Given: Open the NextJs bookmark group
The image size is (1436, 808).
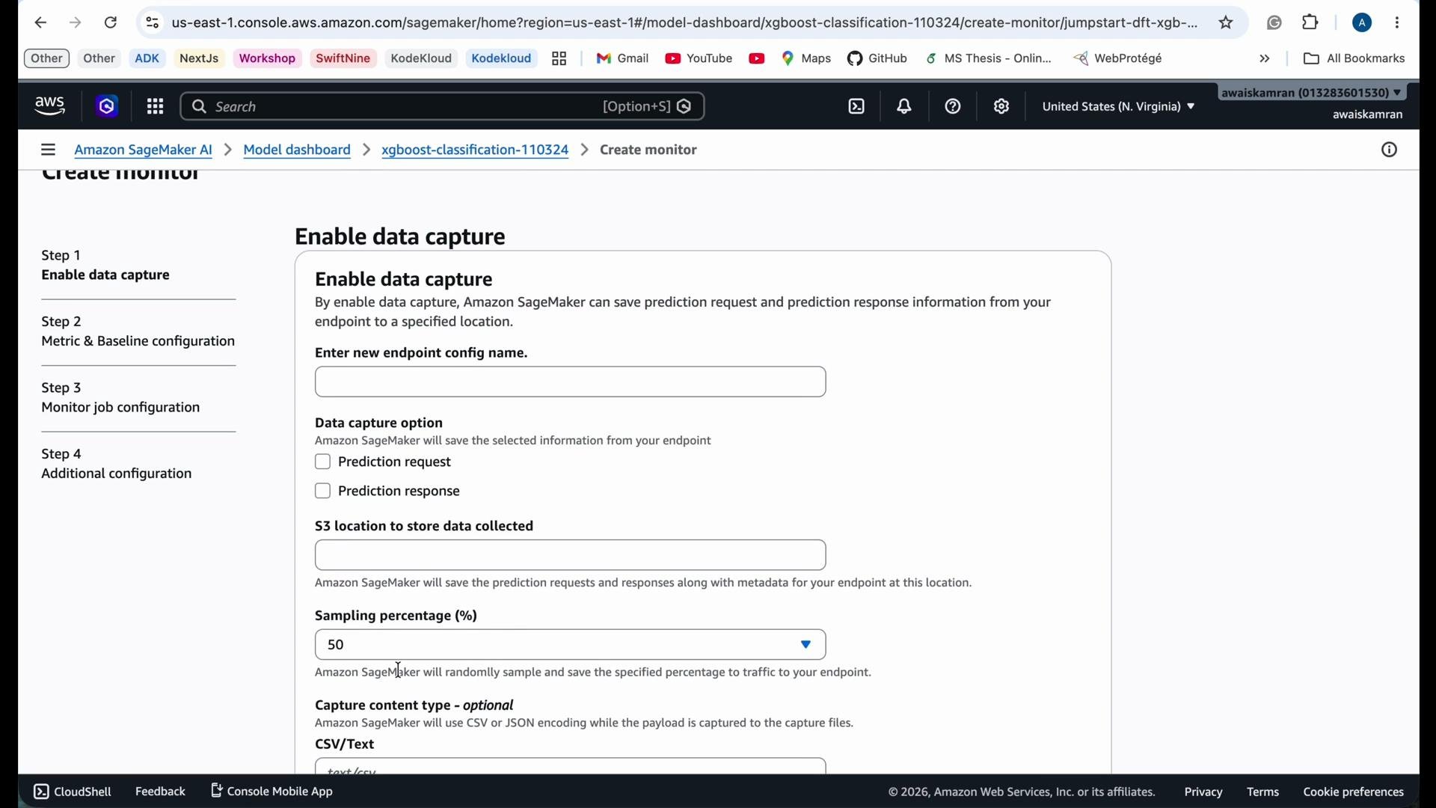Looking at the screenshot, I should (199, 58).
